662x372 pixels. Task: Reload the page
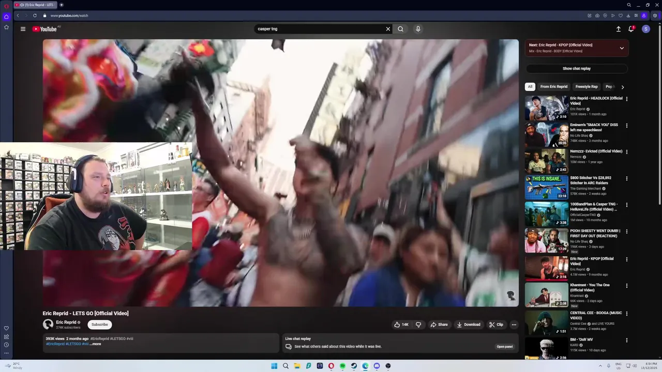[35, 16]
